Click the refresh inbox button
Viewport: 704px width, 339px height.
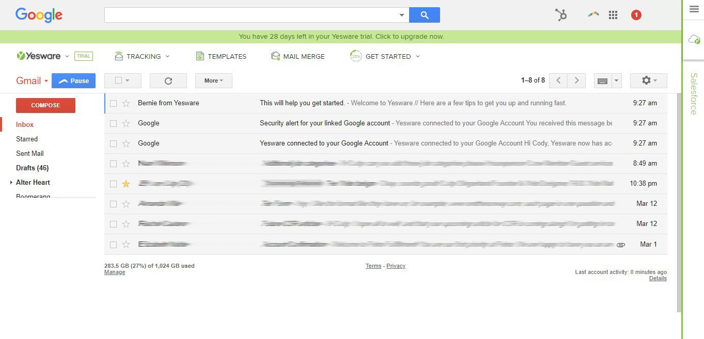click(168, 80)
